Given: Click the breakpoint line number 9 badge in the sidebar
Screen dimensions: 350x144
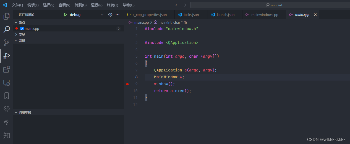Looking at the screenshot, I should pyautogui.click(x=118, y=28).
